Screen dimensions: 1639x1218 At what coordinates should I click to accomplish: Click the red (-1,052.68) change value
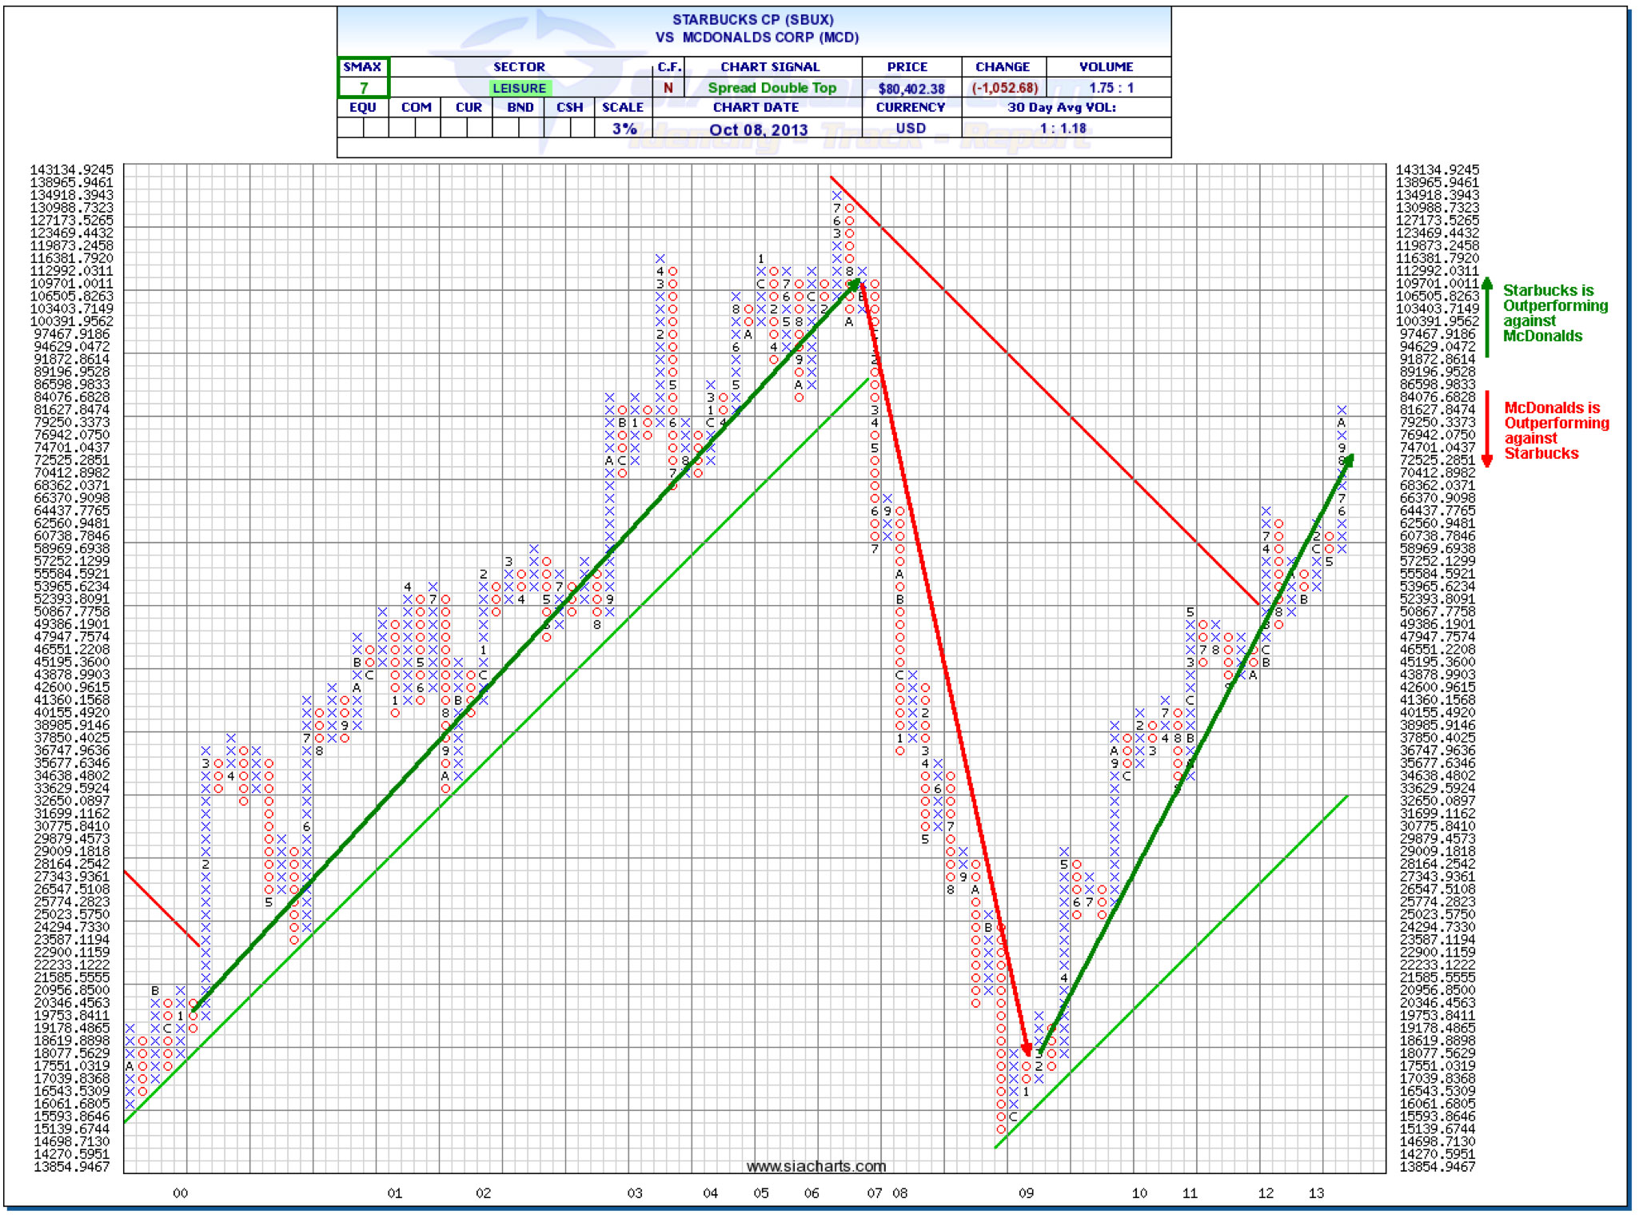click(x=1004, y=88)
